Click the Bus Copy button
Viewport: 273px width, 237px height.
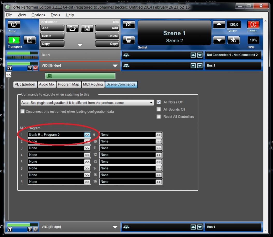(x=107, y=44)
